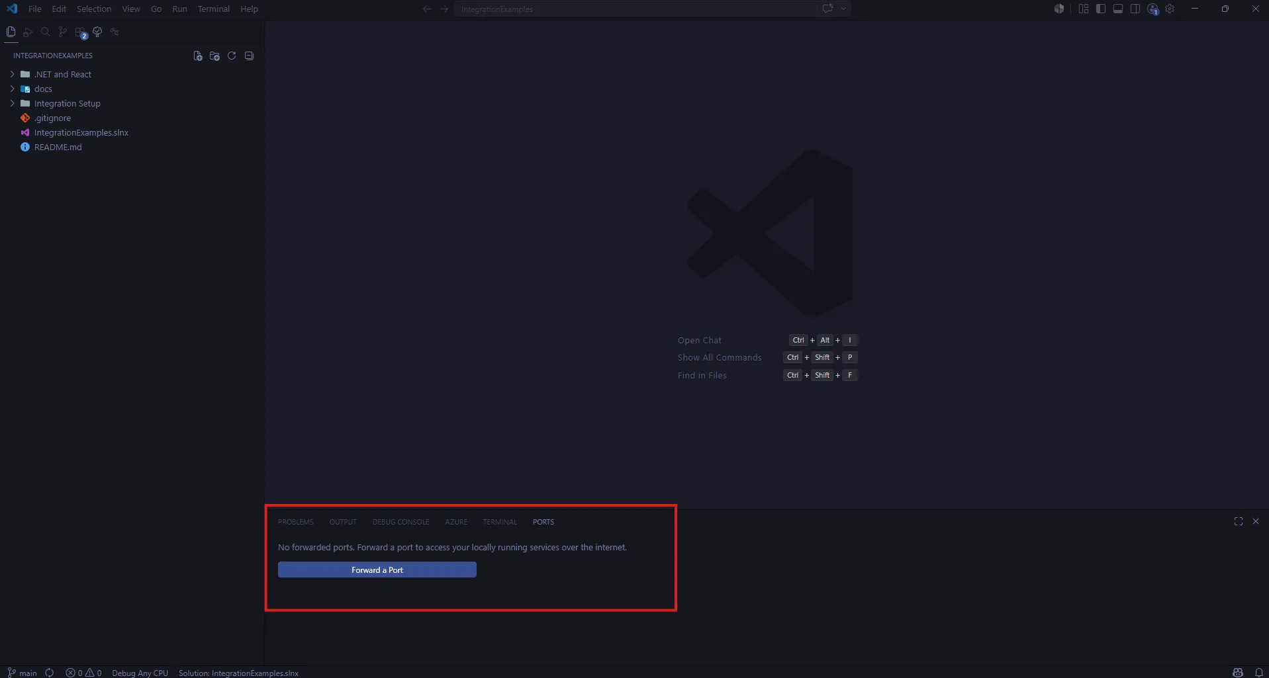
Task: Open the Accounts icon with badge
Action: tap(1153, 9)
